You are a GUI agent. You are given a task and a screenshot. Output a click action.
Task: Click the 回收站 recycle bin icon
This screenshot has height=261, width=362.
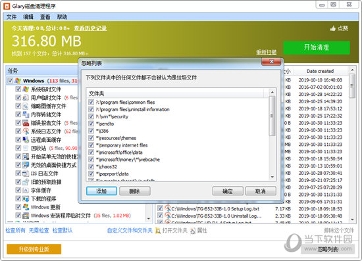pyautogui.click(x=26, y=148)
